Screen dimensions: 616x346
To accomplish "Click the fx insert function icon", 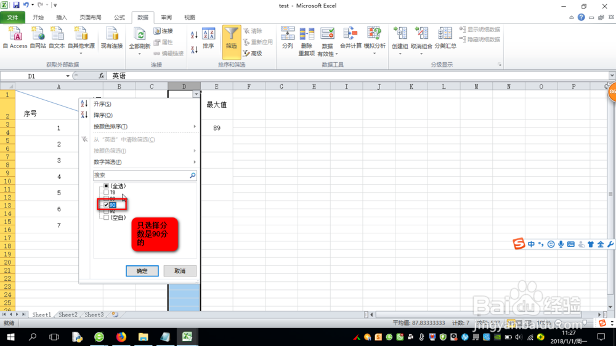I will 101,76.
